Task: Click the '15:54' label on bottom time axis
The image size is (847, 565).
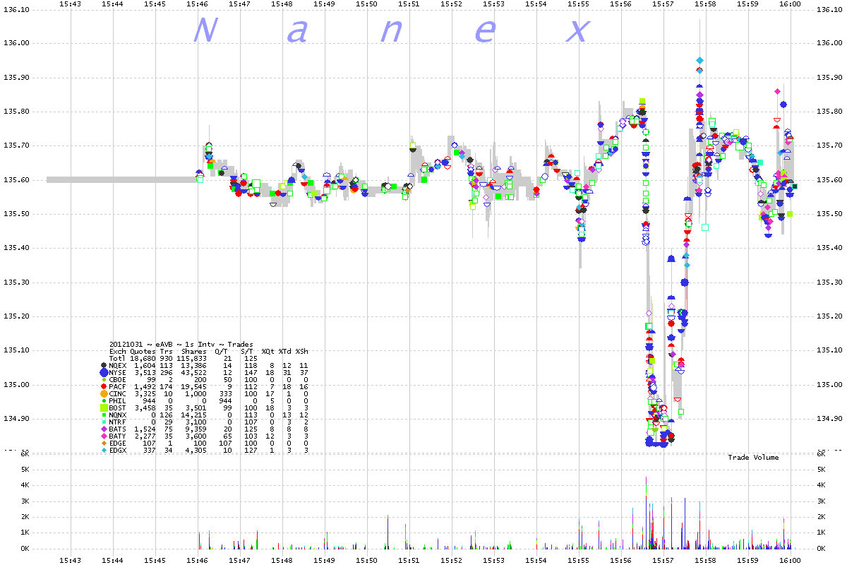Action: (x=536, y=559)
